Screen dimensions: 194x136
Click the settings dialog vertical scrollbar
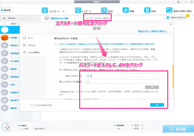[x=173, y=72]
